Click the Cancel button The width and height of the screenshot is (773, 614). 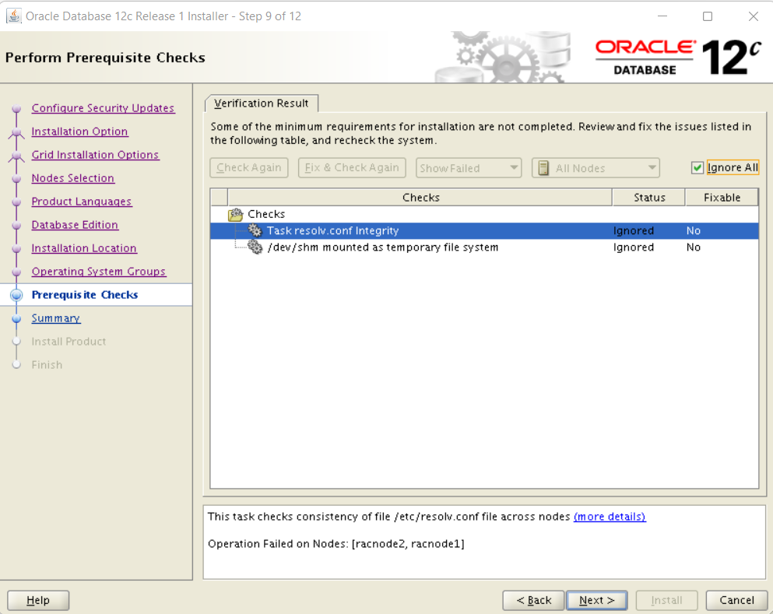(736, 600)
